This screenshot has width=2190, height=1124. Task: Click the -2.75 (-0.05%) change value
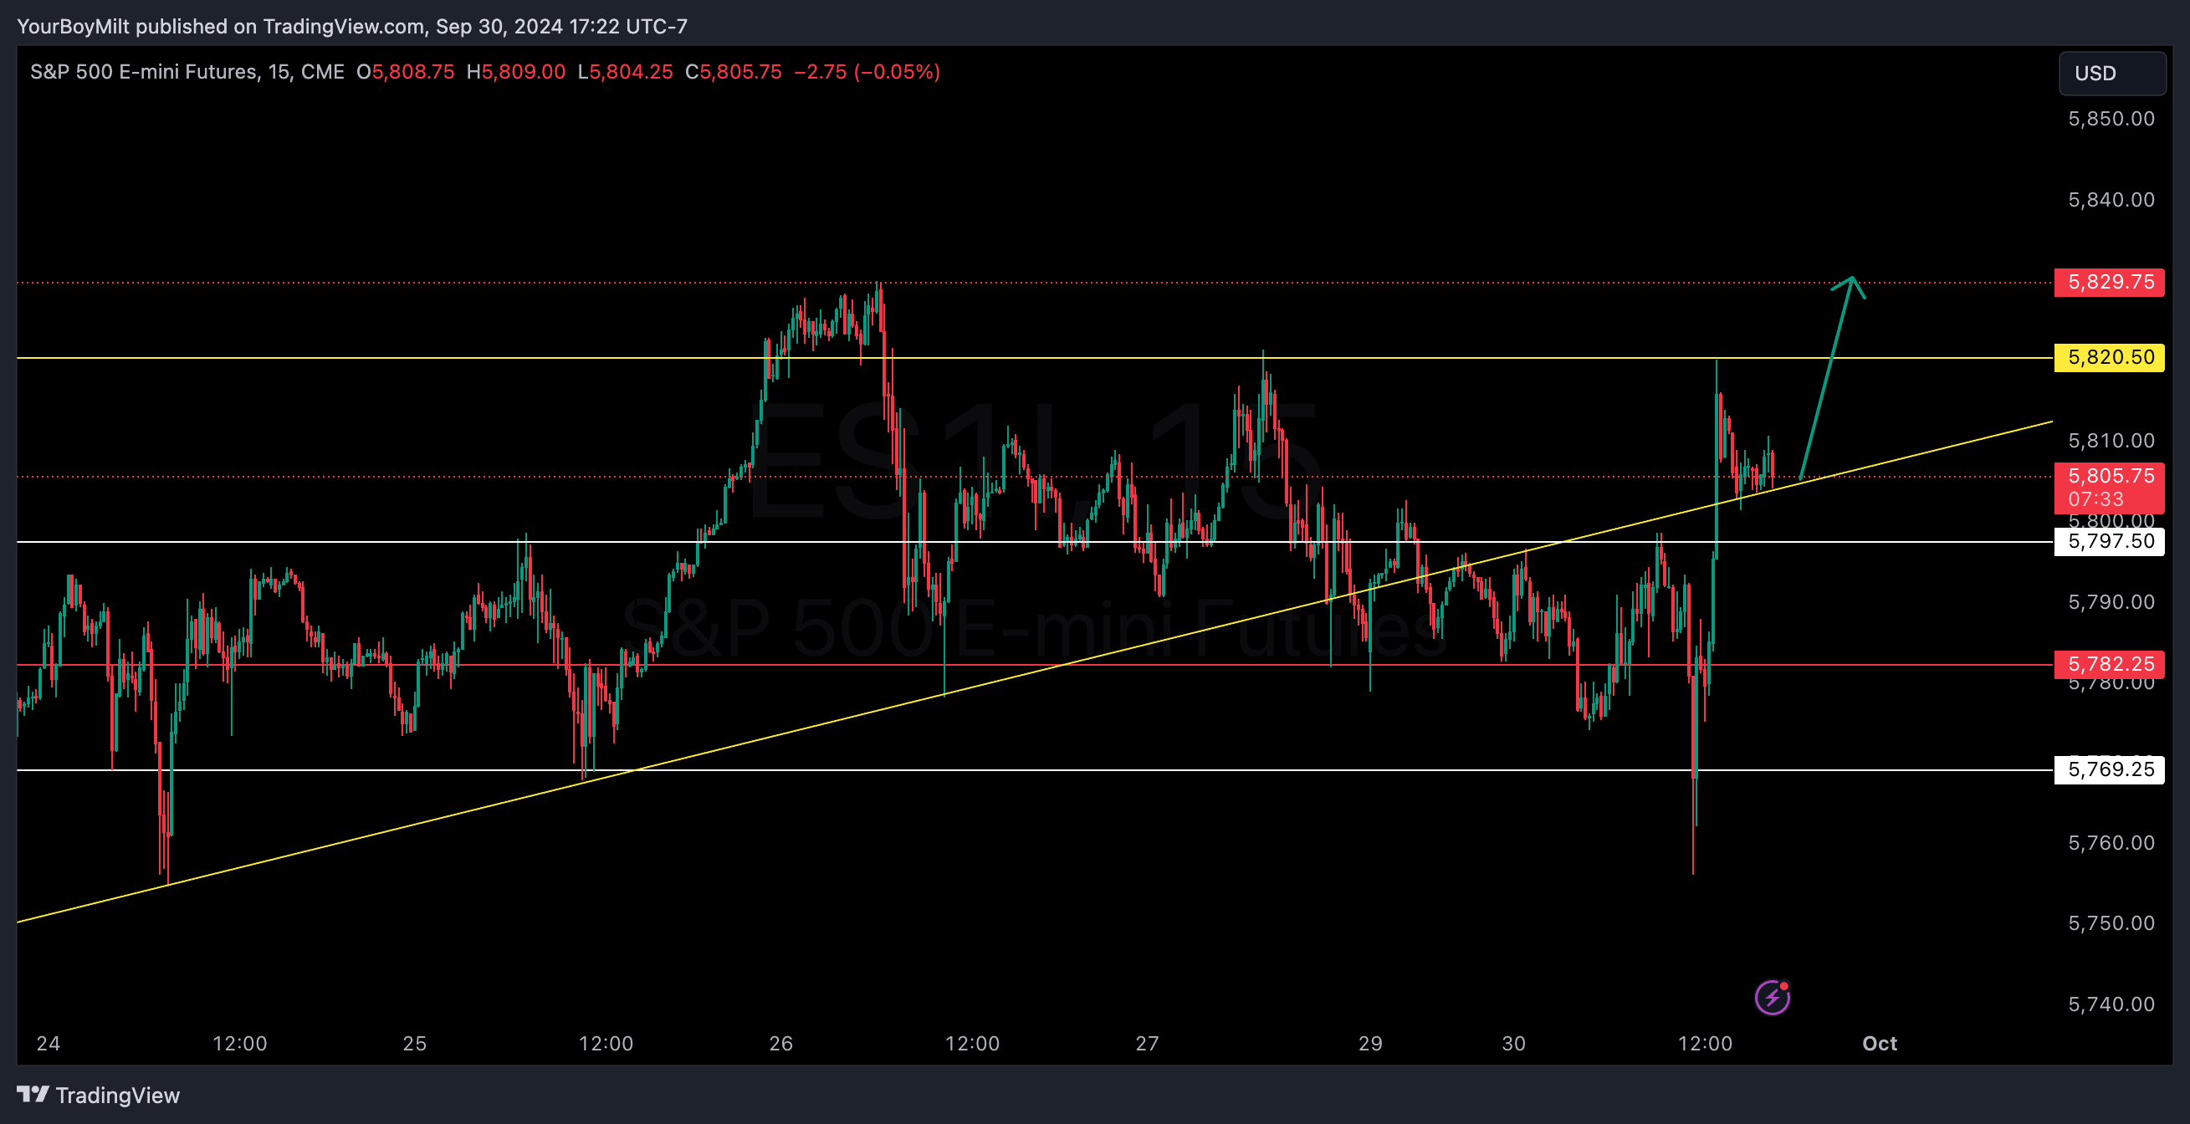867,72
